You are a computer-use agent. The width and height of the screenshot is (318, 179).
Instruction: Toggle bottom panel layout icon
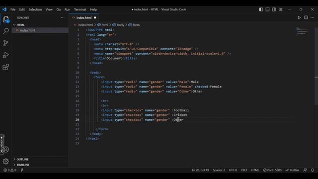point(267,9)
